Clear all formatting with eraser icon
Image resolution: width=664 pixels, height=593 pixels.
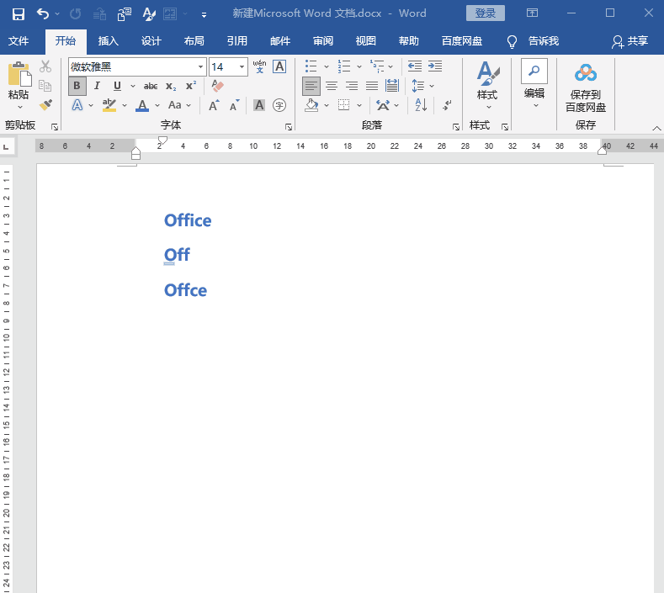coord(217,86)
